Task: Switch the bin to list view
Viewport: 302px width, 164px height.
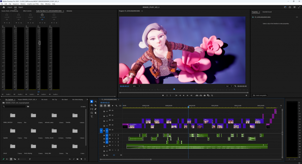Action: click(7, 159)
